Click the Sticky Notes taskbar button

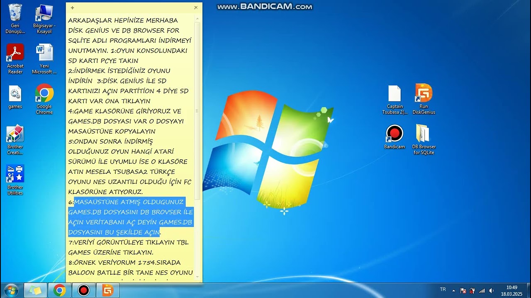(x=35, y=291)
